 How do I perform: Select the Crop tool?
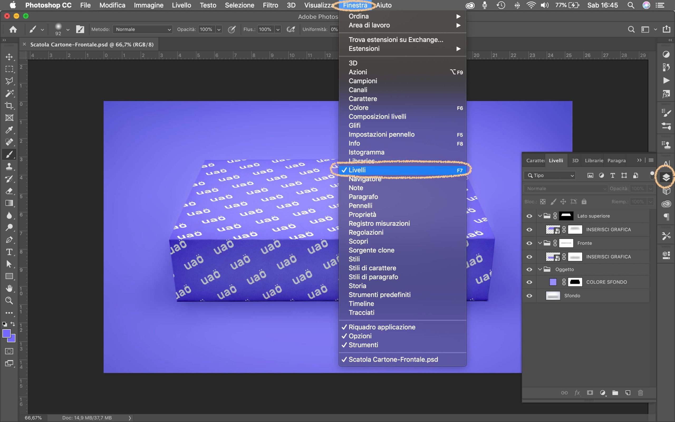9,105
